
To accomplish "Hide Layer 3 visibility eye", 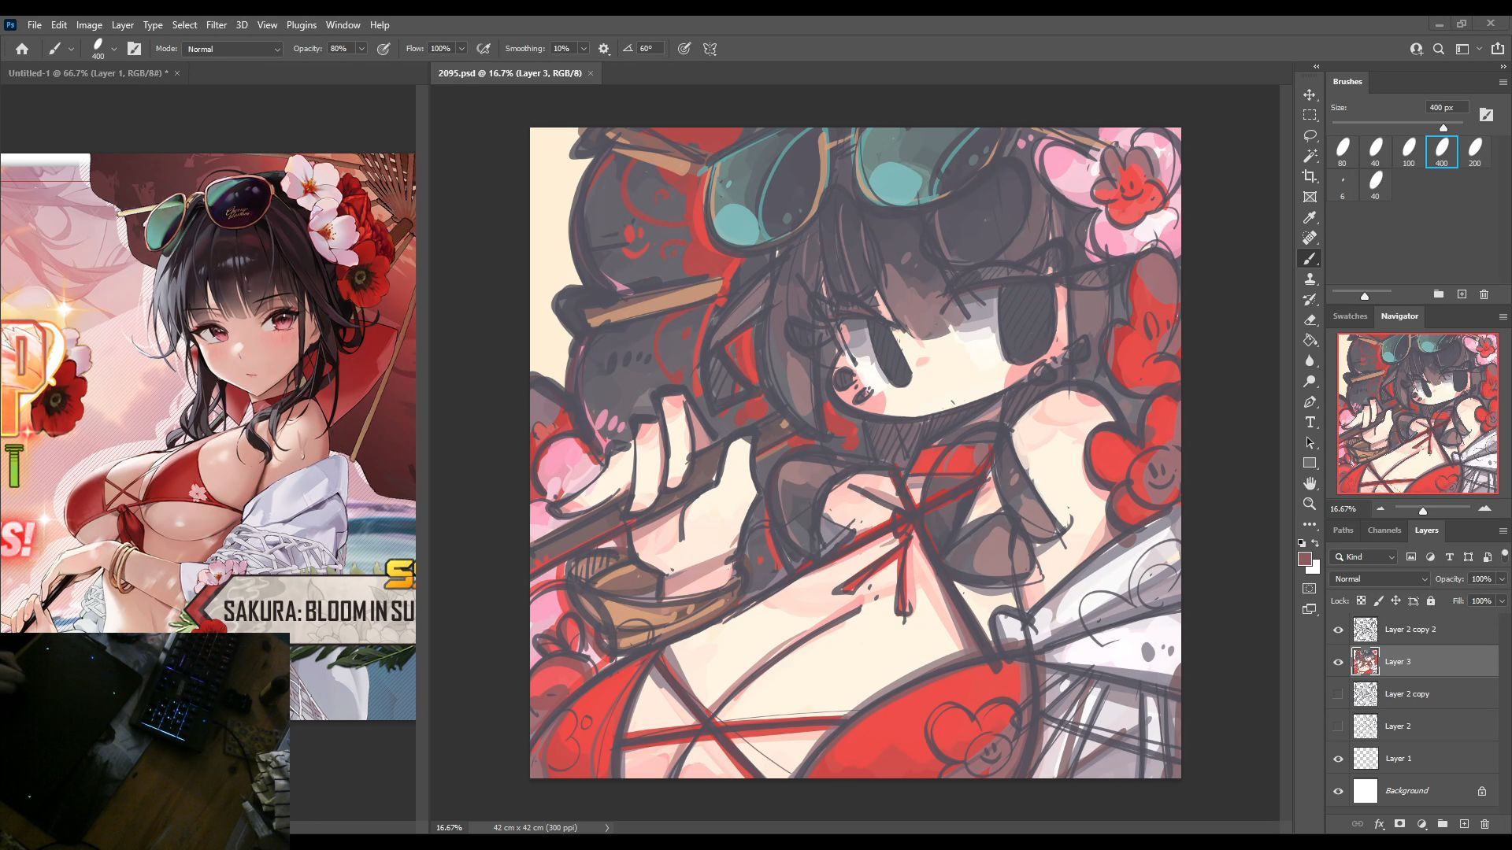I will 1338,662.
